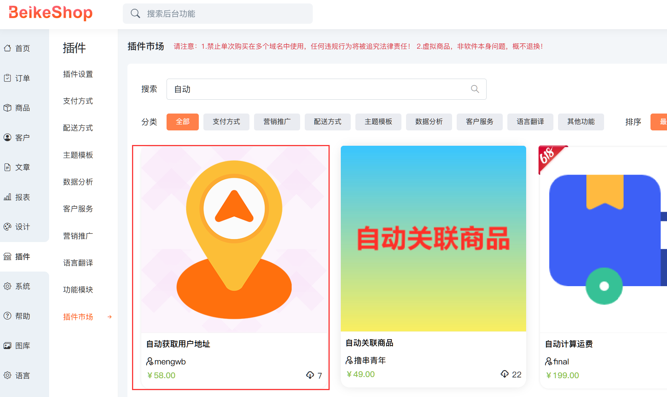The image size is (667, 397).
Task: Click the Reports bar chart icon
Action: click(x=7, y=197)
